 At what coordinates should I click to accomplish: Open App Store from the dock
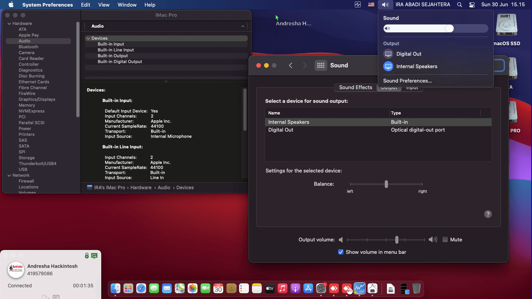(308, 288)
